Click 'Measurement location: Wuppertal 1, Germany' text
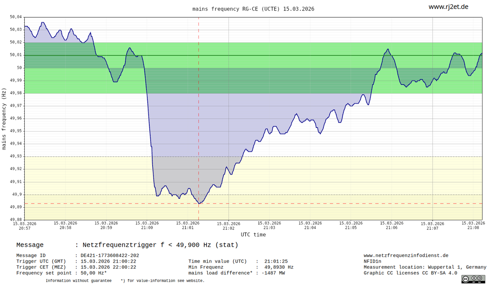487x285 pixels. (425, 267)
